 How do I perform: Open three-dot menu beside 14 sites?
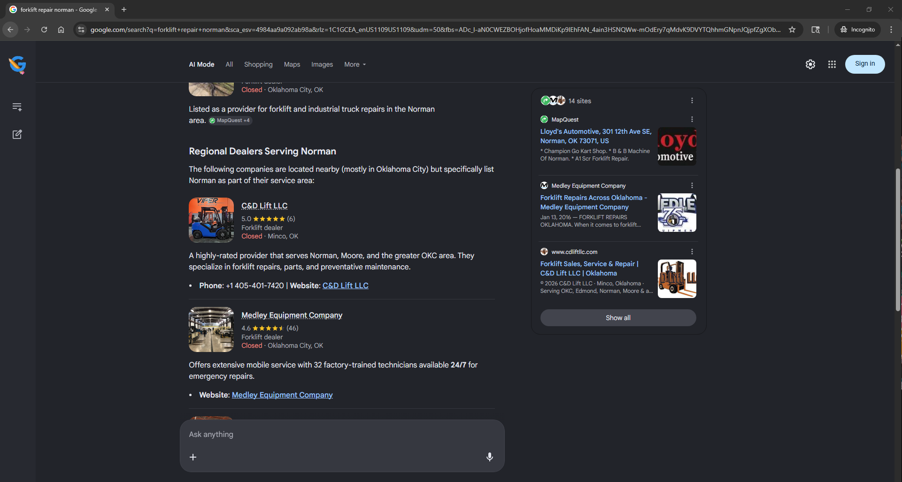click(692, 100)
